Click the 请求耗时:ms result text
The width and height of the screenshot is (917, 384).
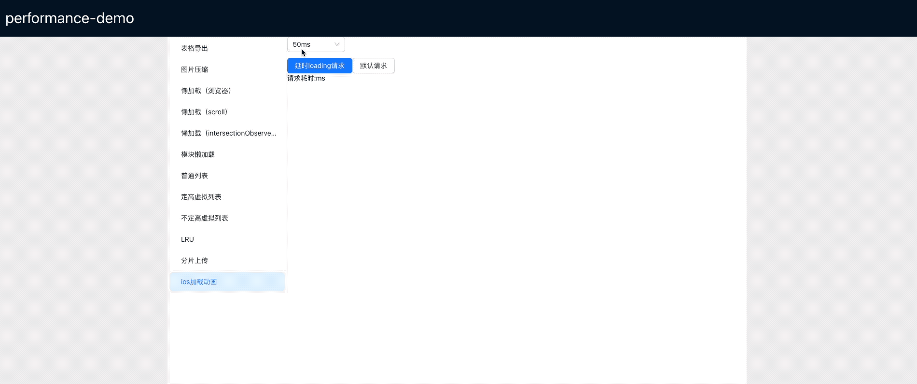[x=306, y=78]
